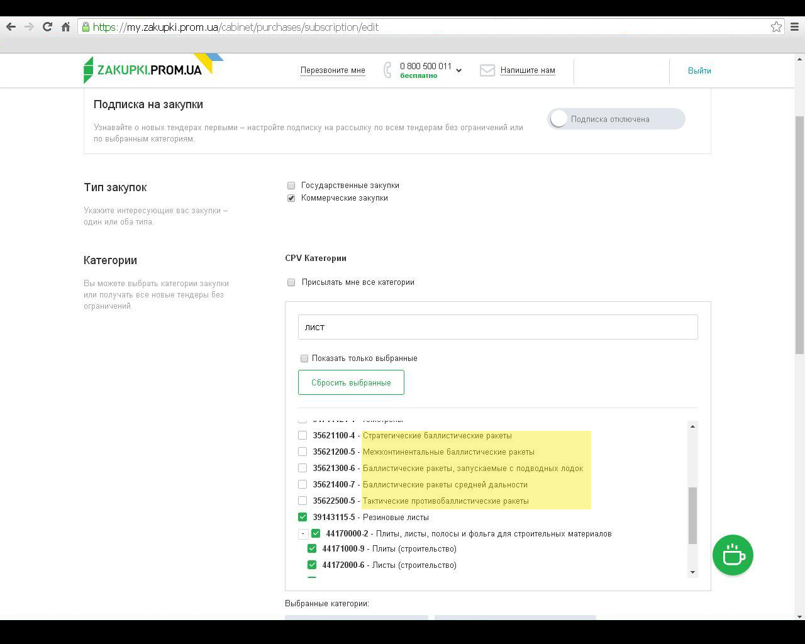Uncheck Коммерческие закупки checkbox
The height and width of the screenshot is (644, 805).
[291, 198]
